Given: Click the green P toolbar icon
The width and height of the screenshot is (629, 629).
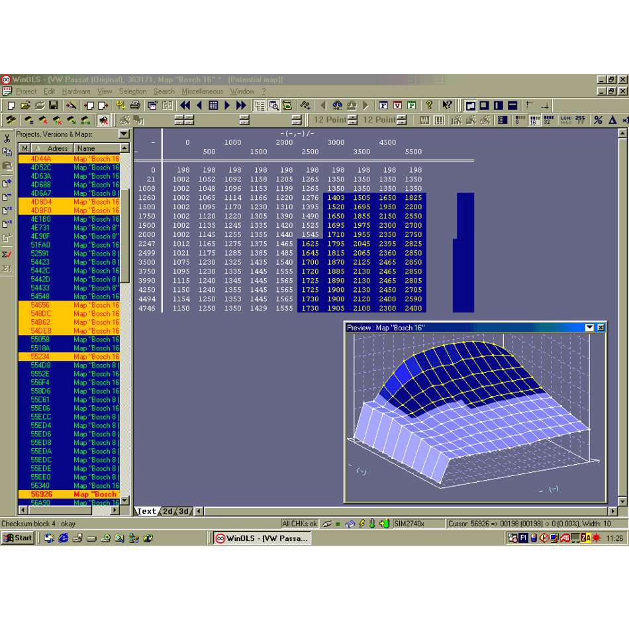Looking at the screenshot, I should pos(412,105).
